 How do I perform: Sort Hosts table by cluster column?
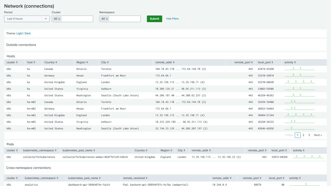tap(12, 62)
